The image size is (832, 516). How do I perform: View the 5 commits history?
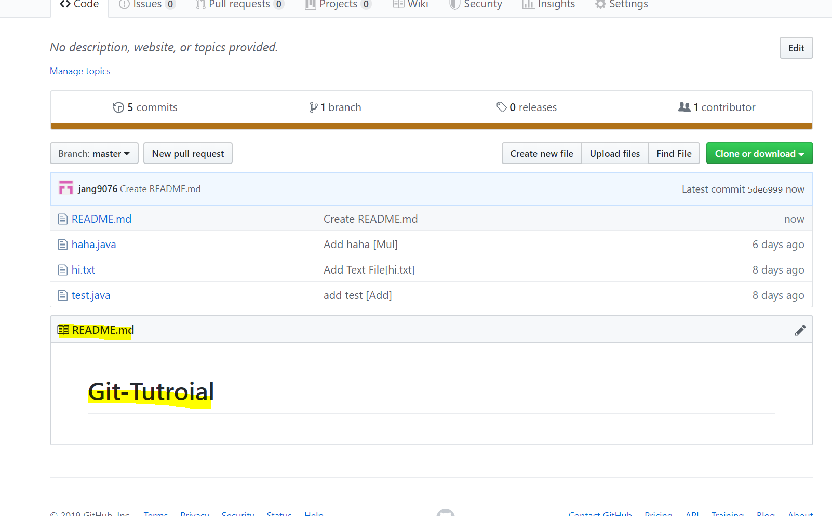[145, 107]
